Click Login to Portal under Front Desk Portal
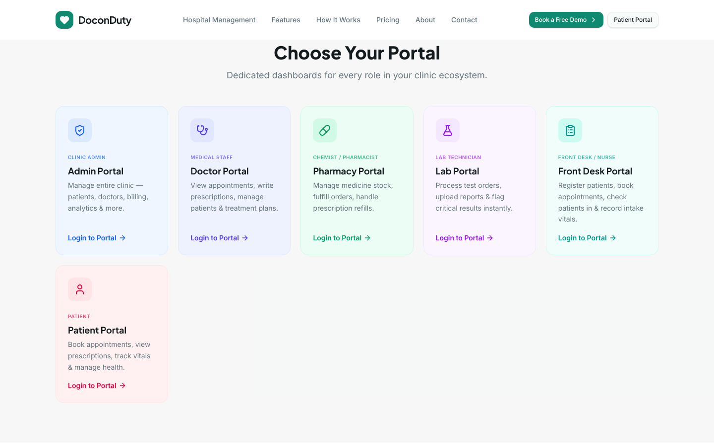Image resolution: width=714 pixels, height=446 pixels. click(587, 238)
